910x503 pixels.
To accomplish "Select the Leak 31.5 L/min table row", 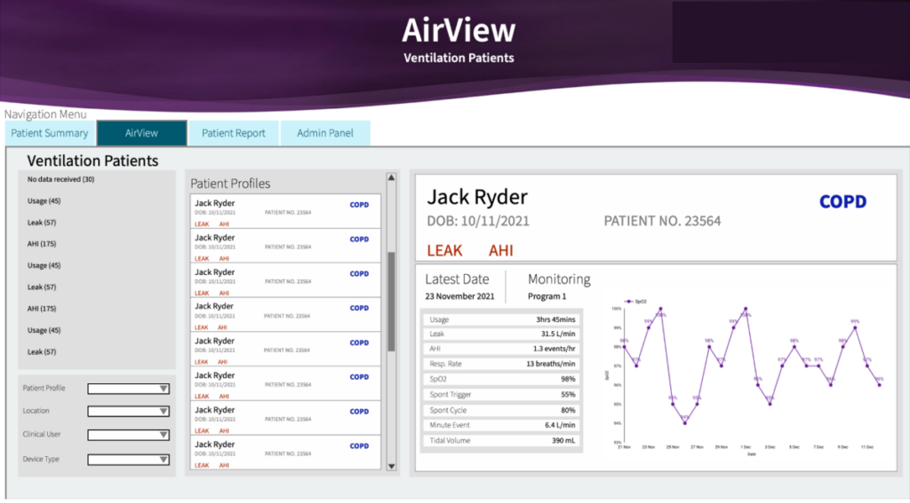I will tap(501, 334).
